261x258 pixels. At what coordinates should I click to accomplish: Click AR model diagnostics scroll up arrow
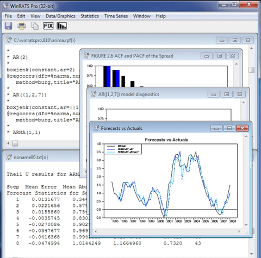[x=244, y=102]
